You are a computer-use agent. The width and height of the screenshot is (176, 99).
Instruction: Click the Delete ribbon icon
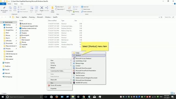click(42, 8)
